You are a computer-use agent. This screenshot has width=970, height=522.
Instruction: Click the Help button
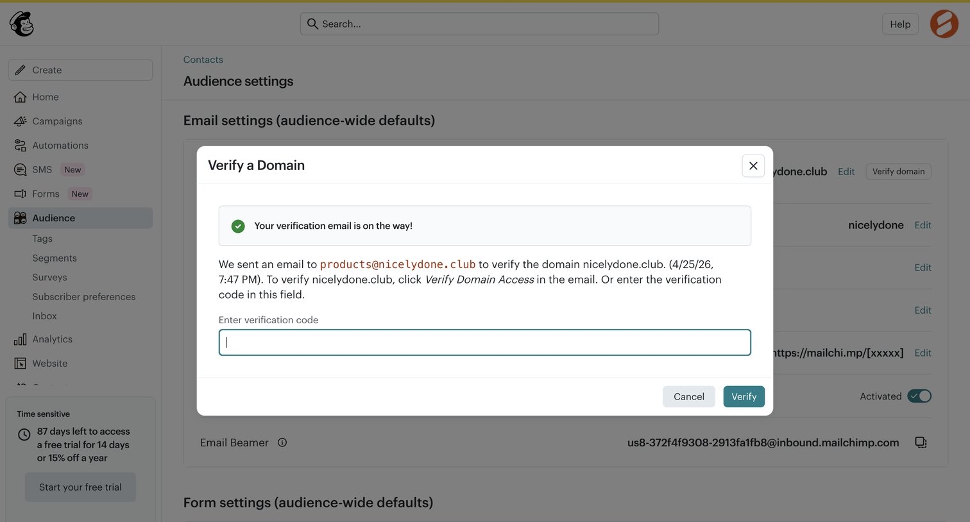click(x=900, y=24)
